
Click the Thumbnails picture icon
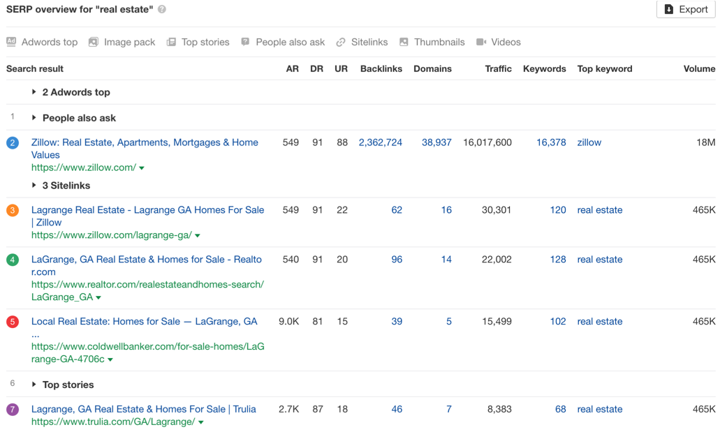tap(404, 42)
